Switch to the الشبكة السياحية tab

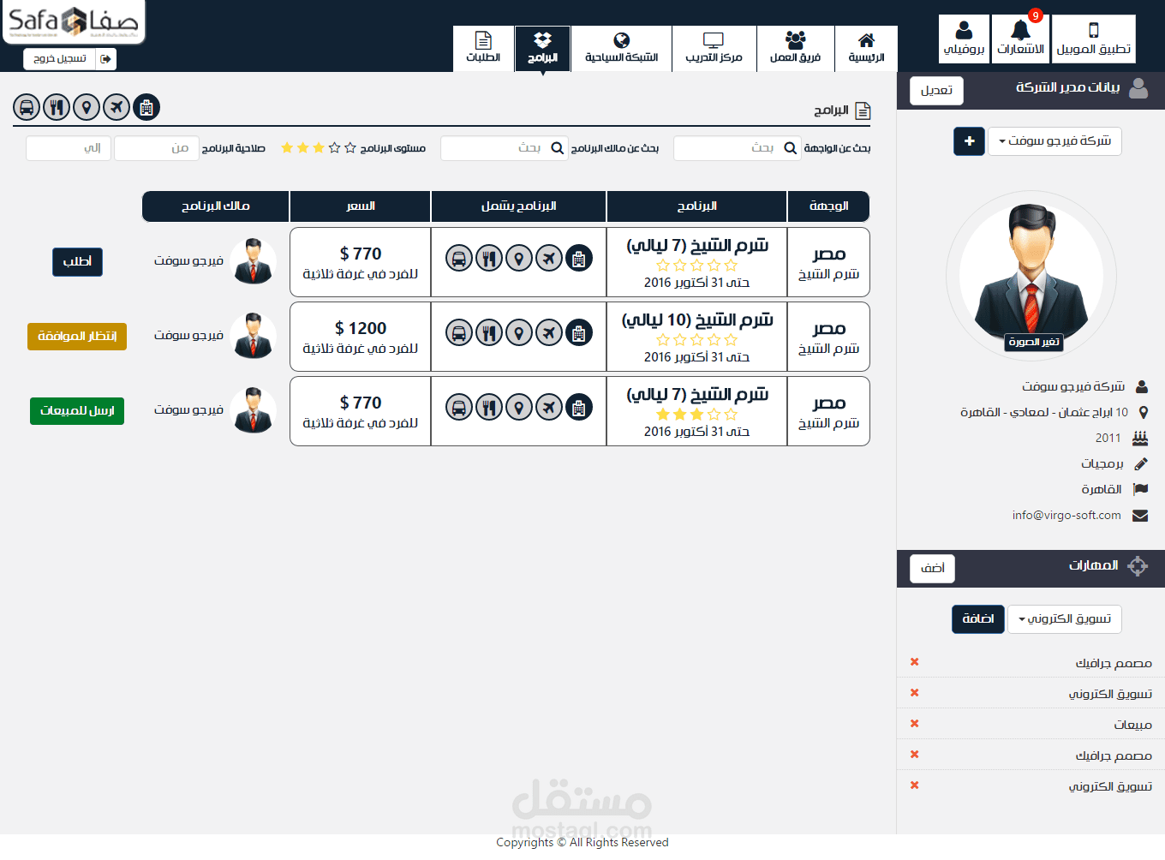[x=621, y=48]
